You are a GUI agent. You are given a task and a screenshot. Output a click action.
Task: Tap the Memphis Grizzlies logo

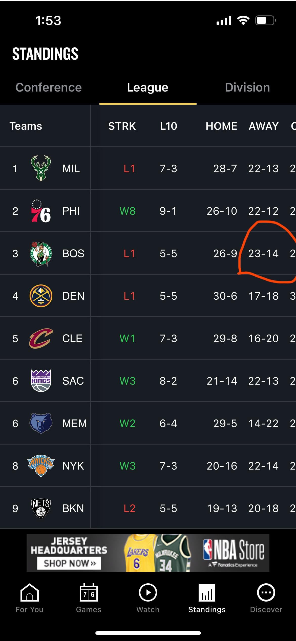coord(41,423)
